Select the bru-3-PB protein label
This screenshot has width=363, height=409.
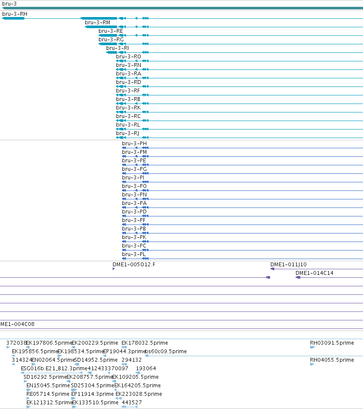click(134, 229)
